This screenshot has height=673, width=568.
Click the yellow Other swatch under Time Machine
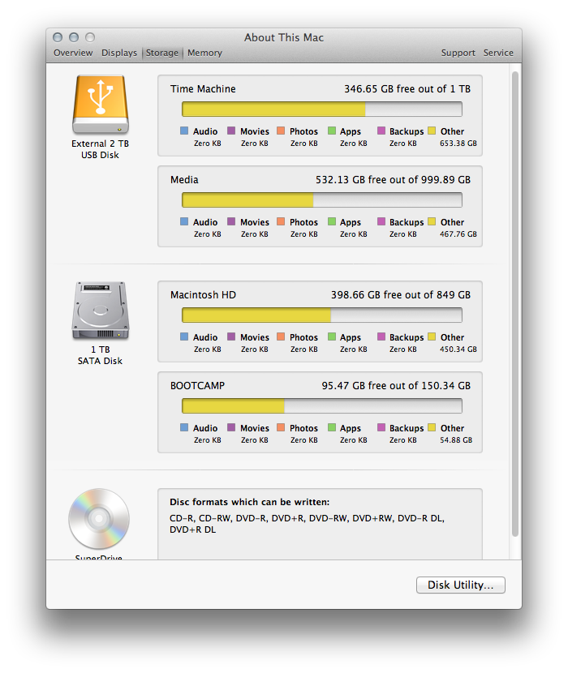(432, 131)
